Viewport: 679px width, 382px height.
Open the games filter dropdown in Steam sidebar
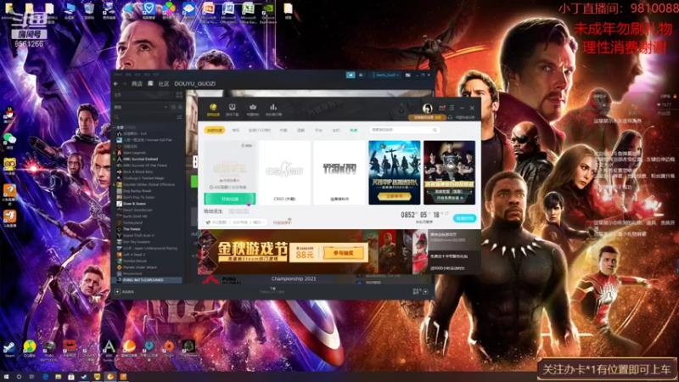coord(141,107)
